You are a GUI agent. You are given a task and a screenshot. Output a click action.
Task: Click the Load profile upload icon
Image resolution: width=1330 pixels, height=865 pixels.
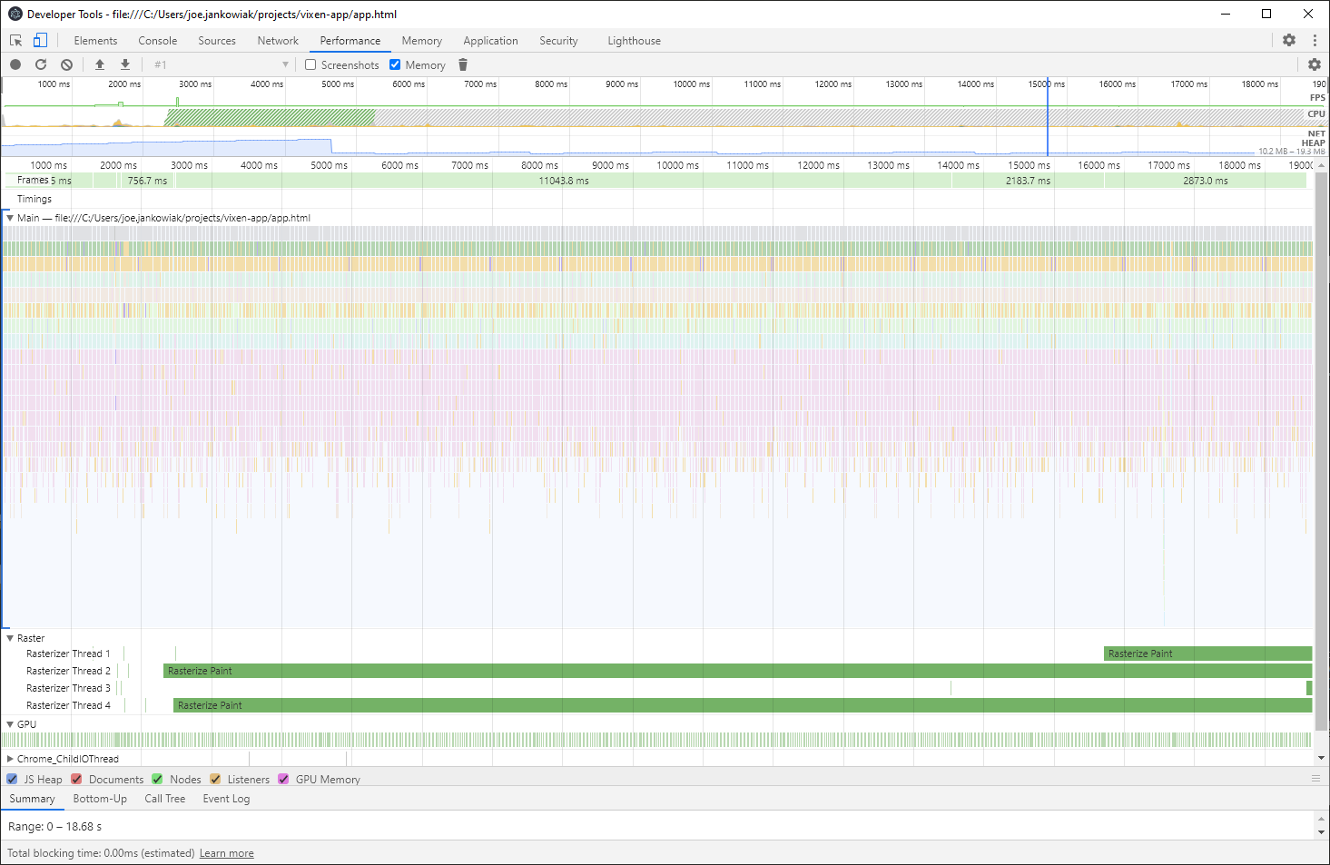point(100,64)
